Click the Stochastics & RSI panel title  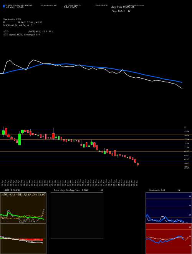pos(164,190)
